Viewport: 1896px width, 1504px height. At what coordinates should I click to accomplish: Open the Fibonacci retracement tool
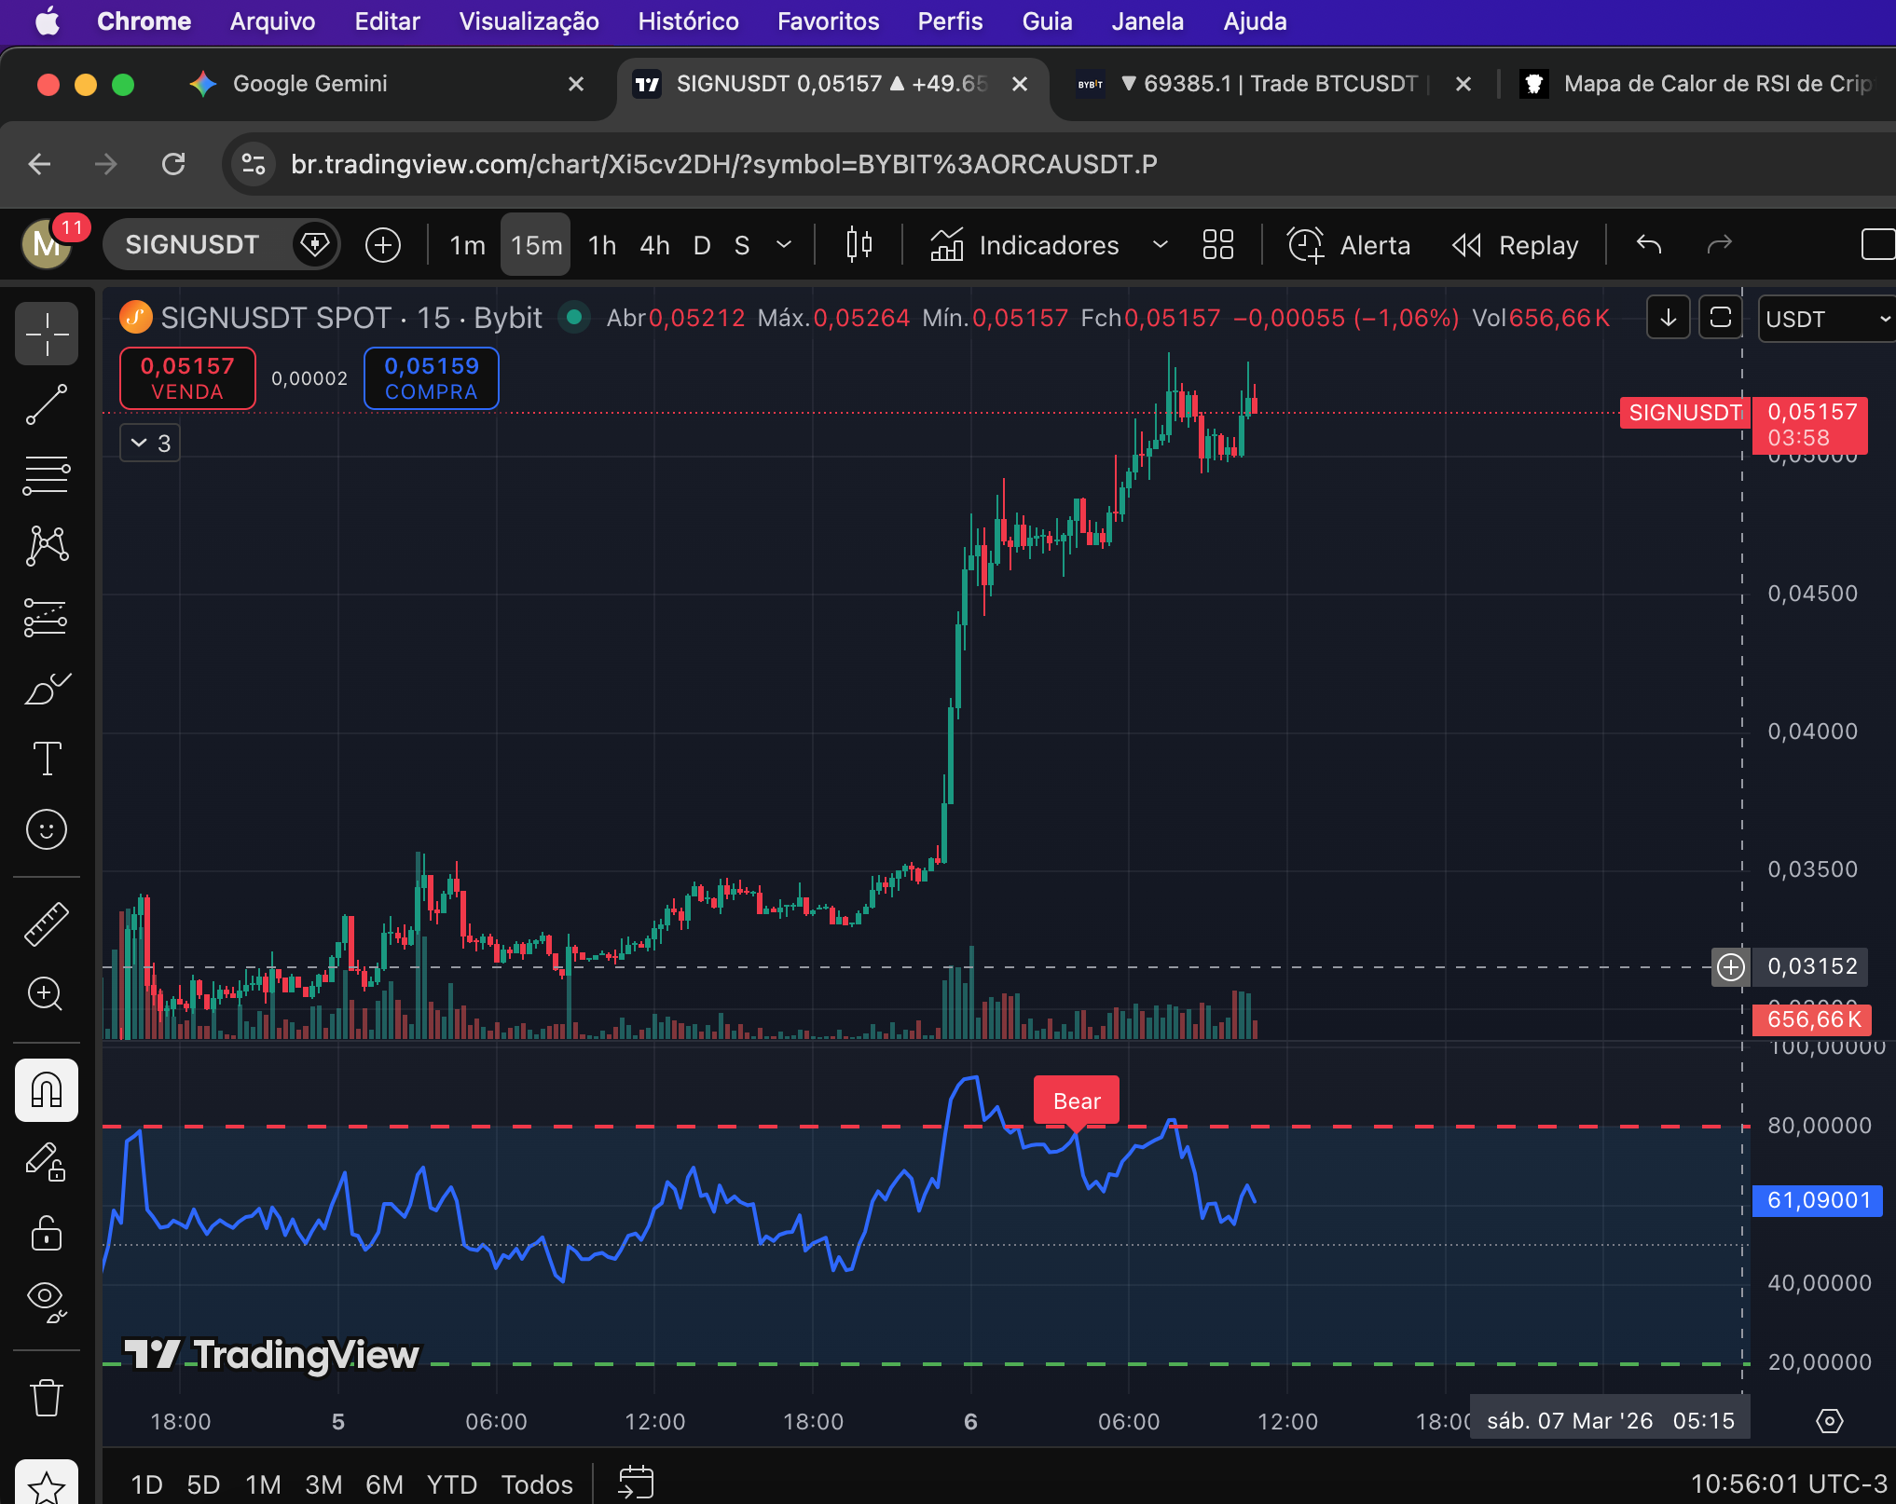[x=46, y=475]
